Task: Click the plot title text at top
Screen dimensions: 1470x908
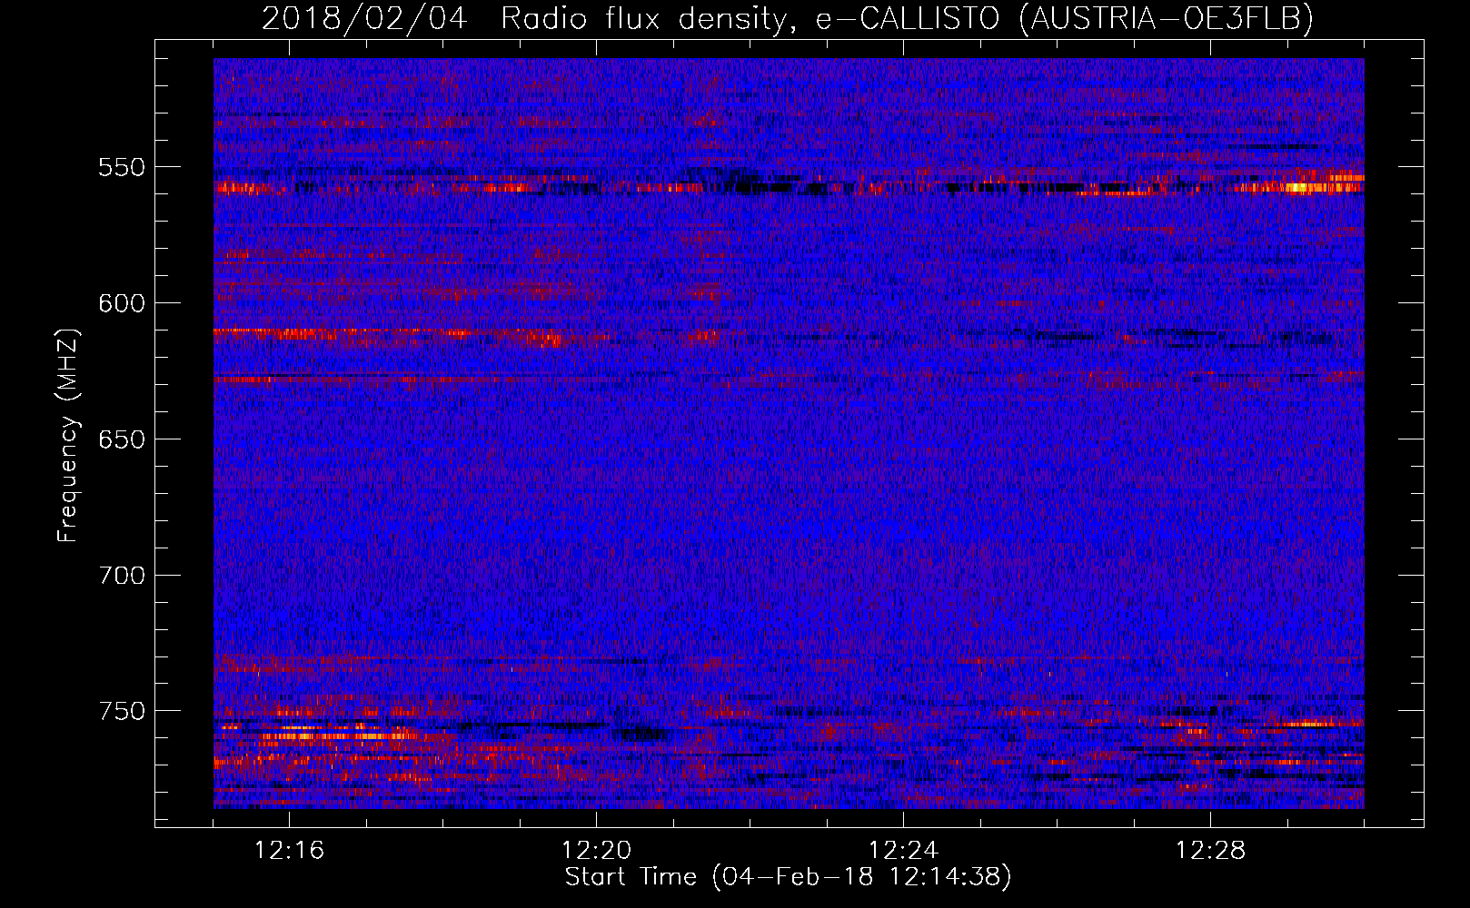Action: point(788,18)
